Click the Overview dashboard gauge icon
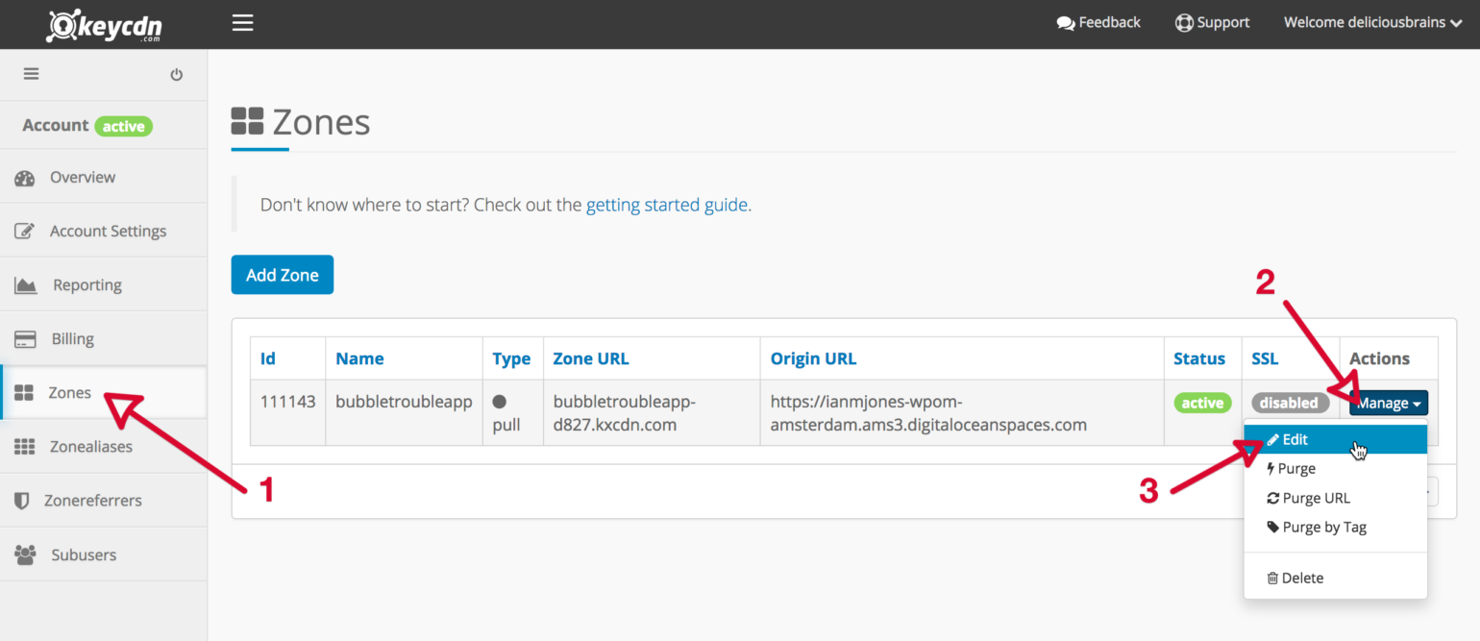 (x=25, y=178)
